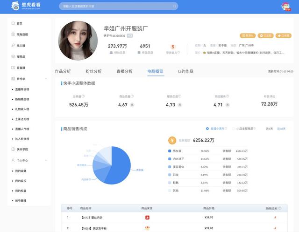Viewport: 299px width, 232px height.
Task: Expand the truncated profile bio text
Action: (x=243, y=53)
